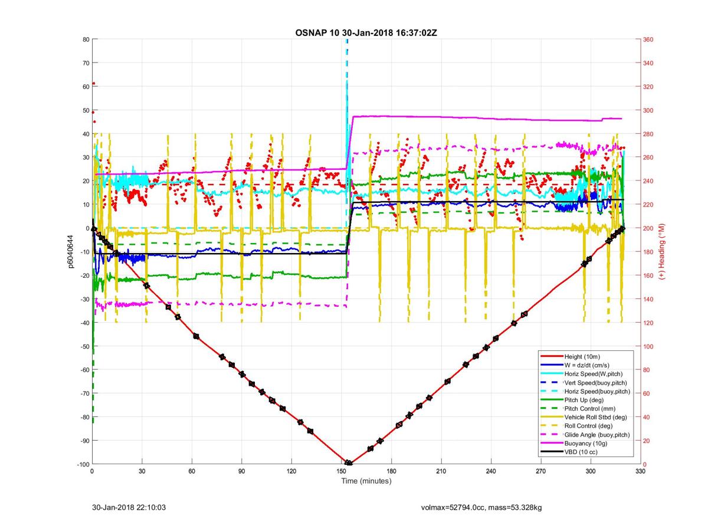Click the x-axis tick label '150'
This screenshot has width=708, height=522.
coord(341,471)
